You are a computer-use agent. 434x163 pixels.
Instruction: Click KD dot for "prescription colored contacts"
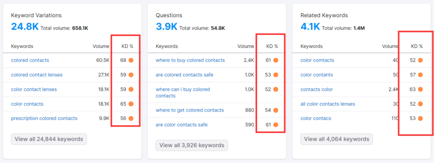(131, 119)
